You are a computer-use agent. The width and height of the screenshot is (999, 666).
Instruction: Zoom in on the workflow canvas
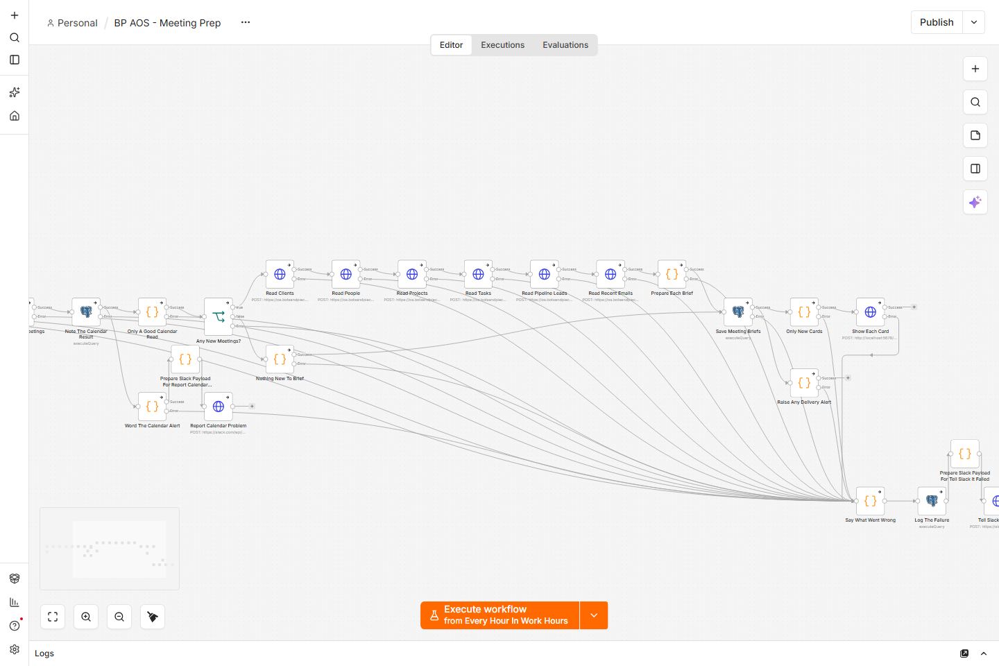86,616
